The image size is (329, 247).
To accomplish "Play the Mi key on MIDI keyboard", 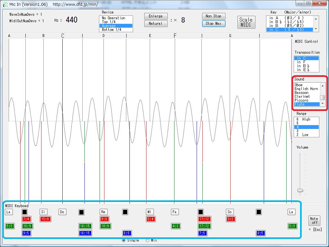I will [150, 212].
